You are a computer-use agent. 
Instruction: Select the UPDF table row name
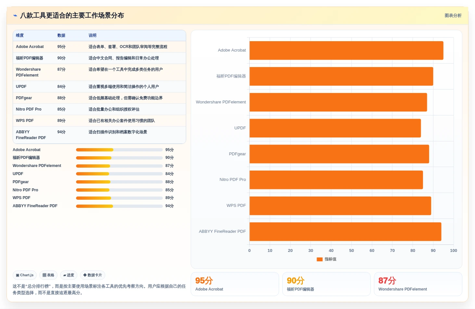point(21,87)
